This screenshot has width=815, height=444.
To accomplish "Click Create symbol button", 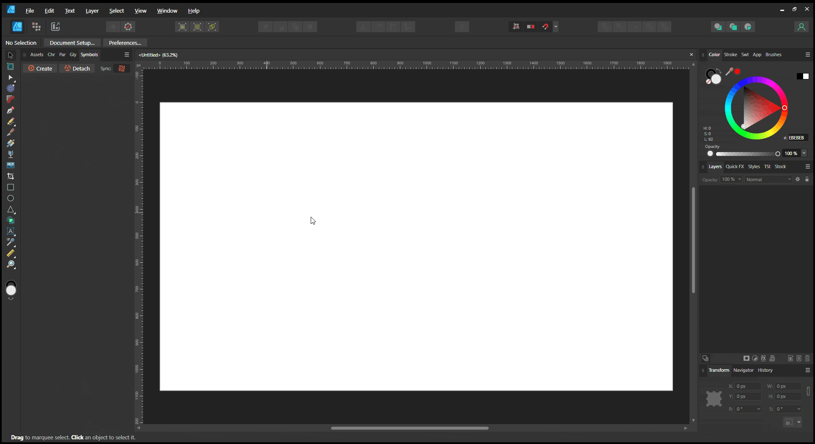I will [40, 68].
